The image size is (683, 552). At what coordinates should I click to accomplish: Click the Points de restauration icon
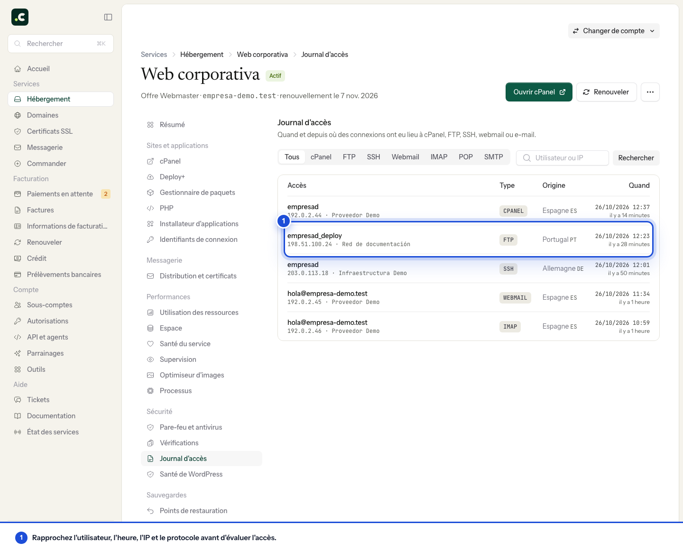pos(150,511)
